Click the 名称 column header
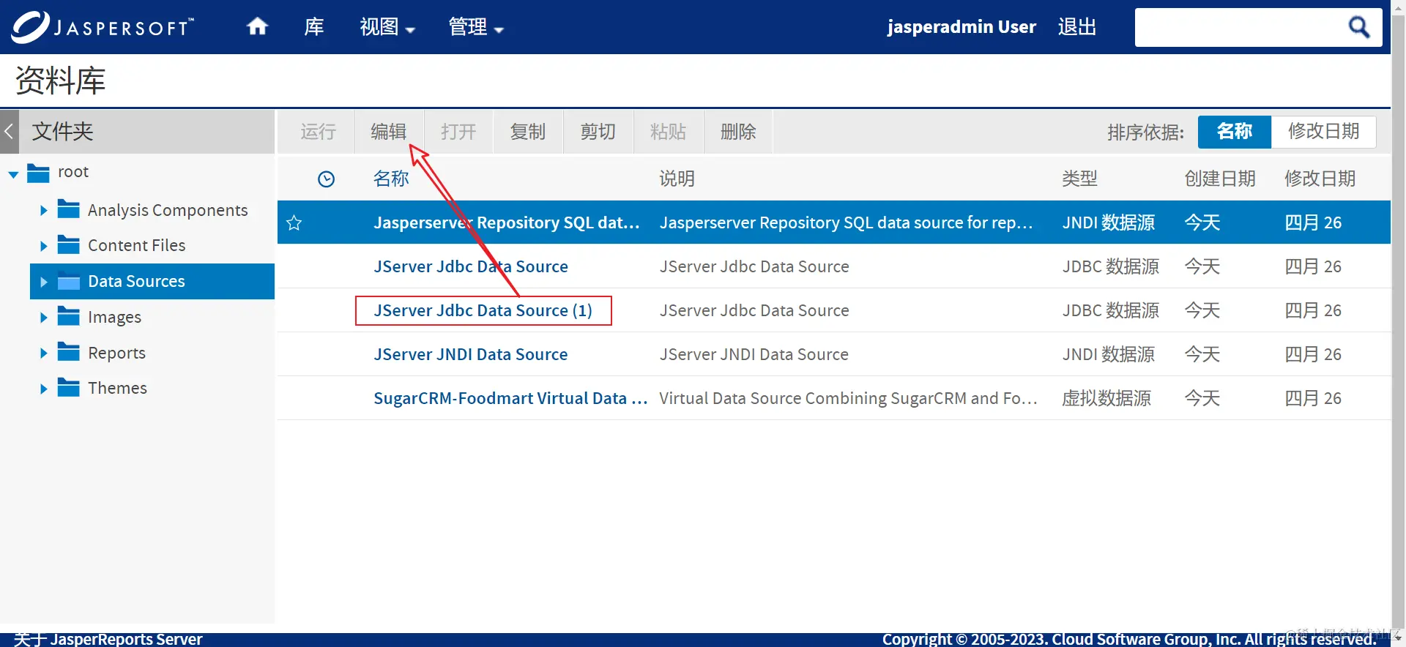The height and width of the screenshot is (647, 1406). coord(391,179)
